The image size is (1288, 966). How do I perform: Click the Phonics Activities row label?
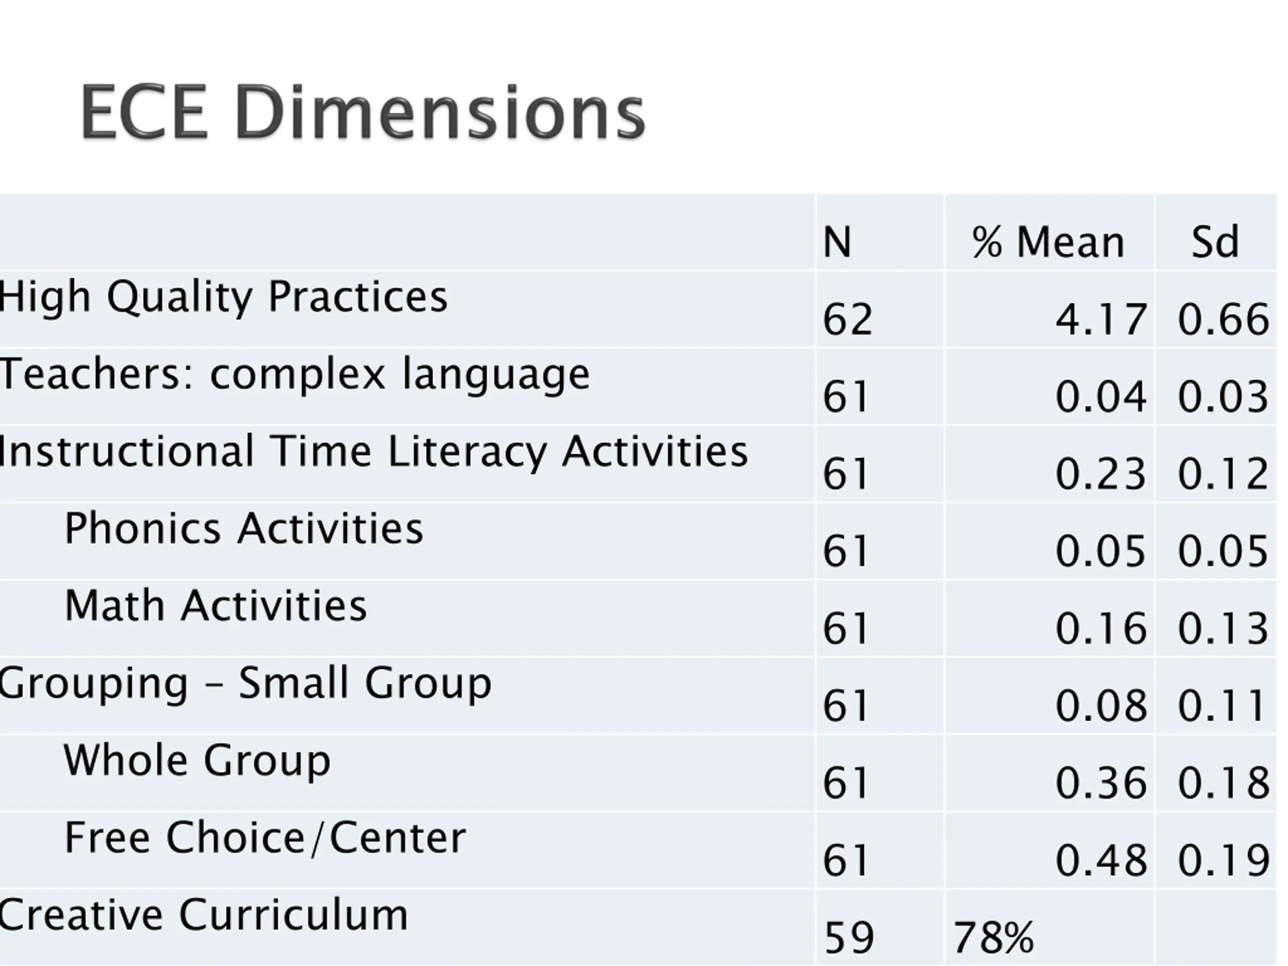click(x=244, y=529)
